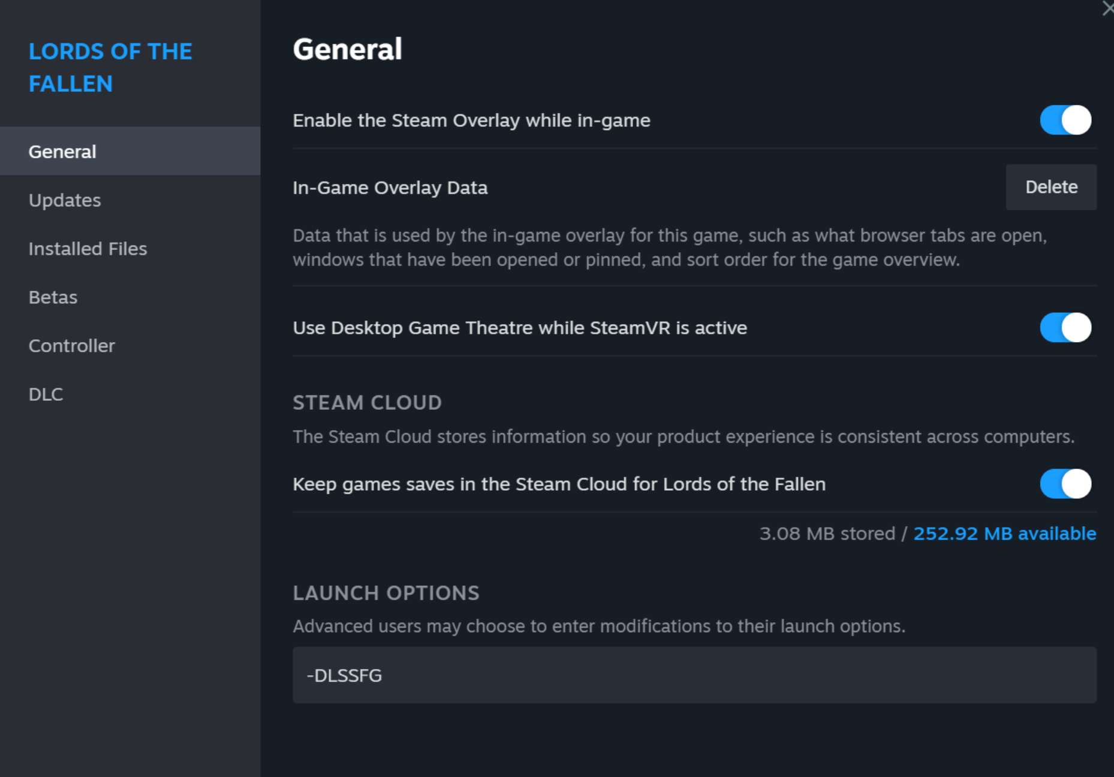Click the 'In-Game Overlay Data' label text
Viewport: 1114px width, 777px height.
click(390, 188)
